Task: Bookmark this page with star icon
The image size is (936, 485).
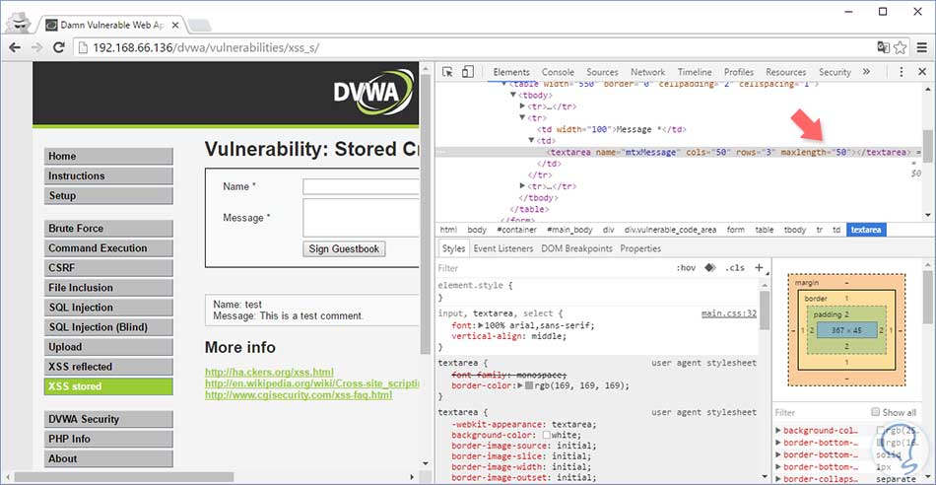Action: click(901, 47)
